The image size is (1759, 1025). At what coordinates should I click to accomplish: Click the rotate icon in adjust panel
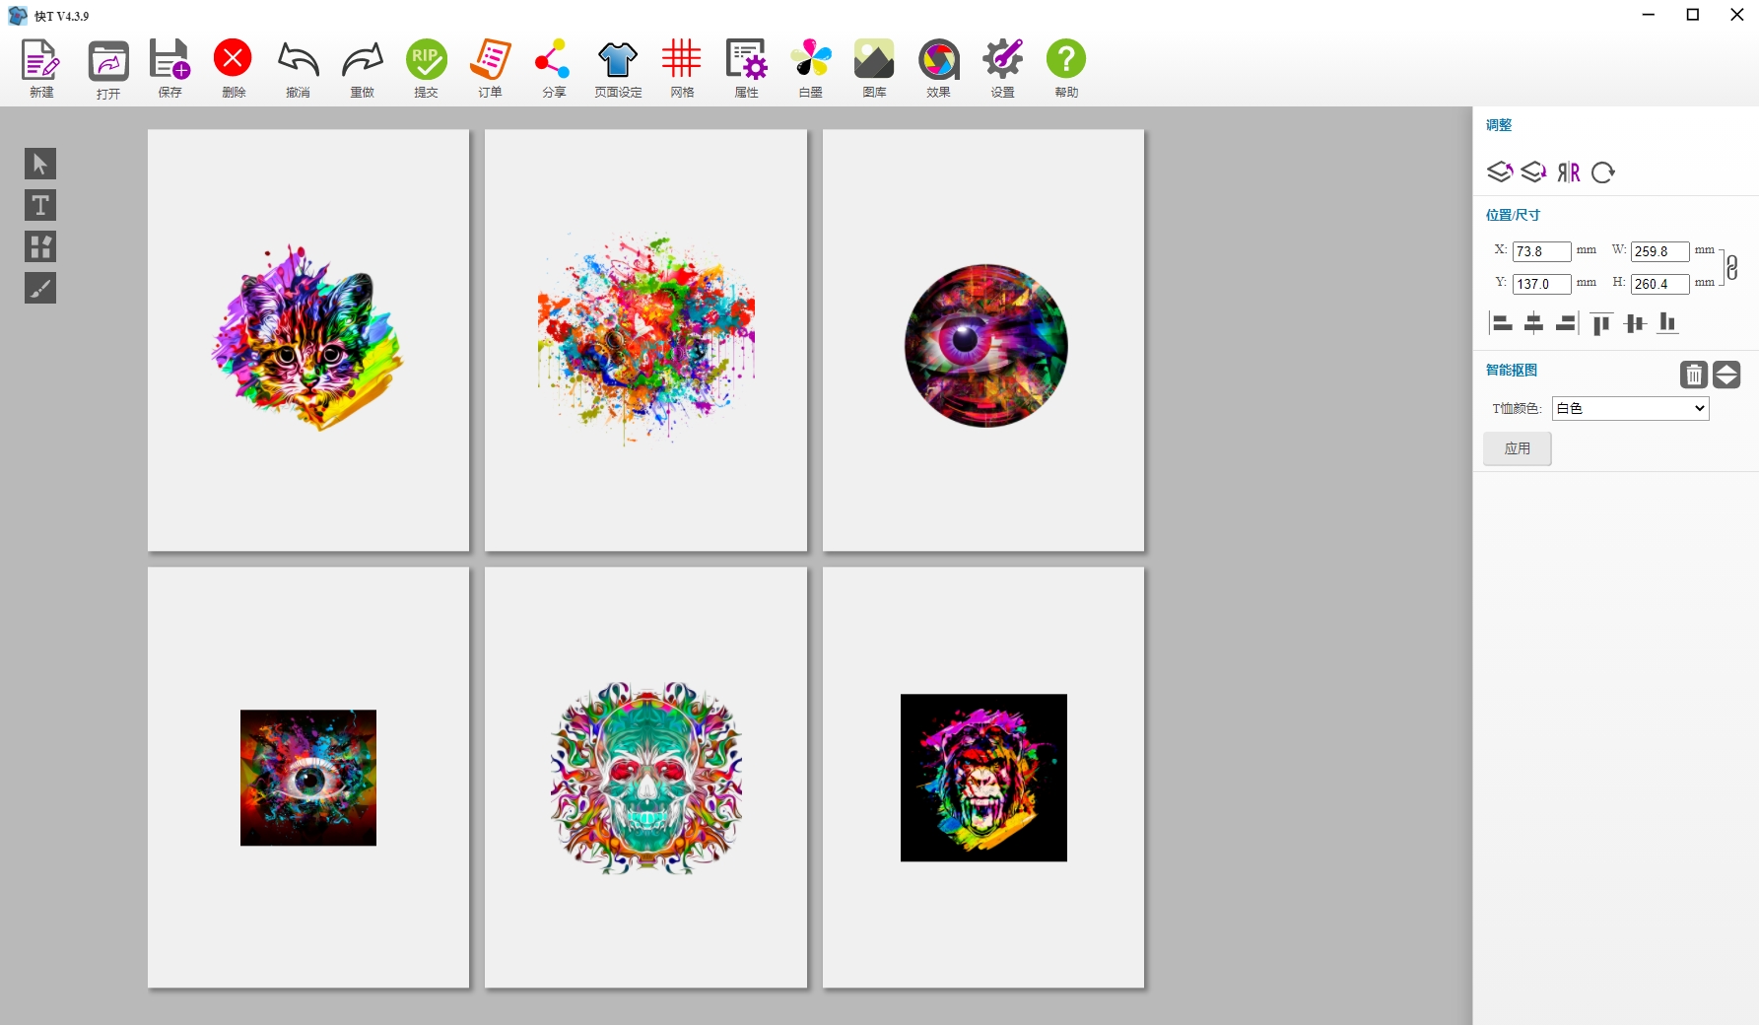pyautogui.click(x=1603, y=172)
